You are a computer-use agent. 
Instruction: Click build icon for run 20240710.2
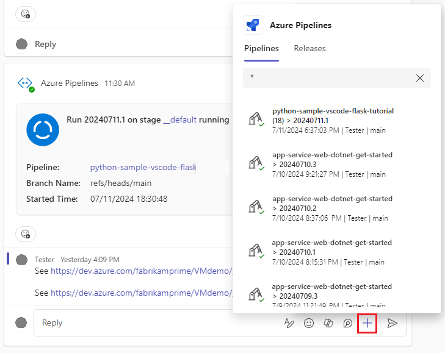point(256,207)
